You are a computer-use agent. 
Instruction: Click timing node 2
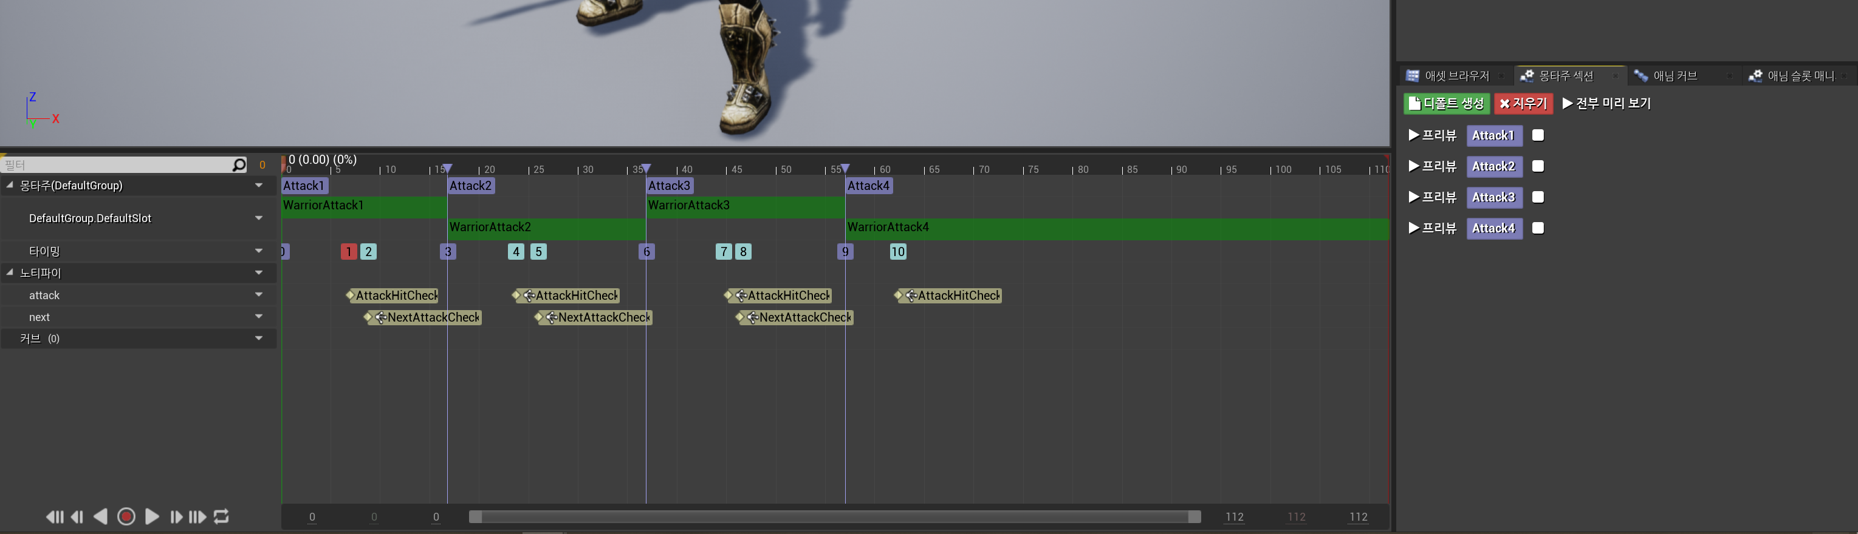(369, 251)
